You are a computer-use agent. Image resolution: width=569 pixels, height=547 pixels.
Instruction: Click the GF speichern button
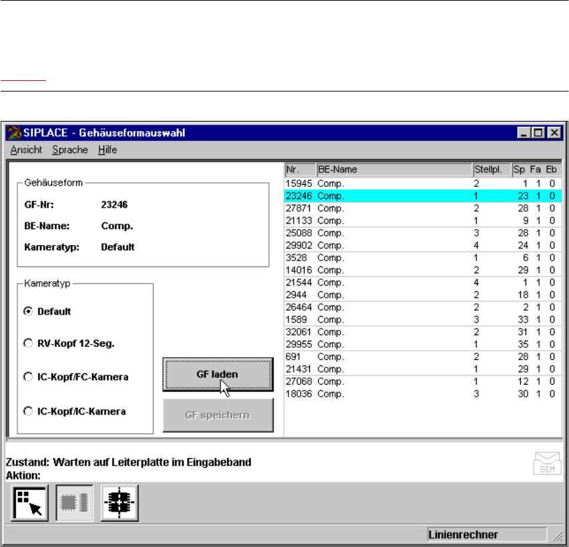218,415
